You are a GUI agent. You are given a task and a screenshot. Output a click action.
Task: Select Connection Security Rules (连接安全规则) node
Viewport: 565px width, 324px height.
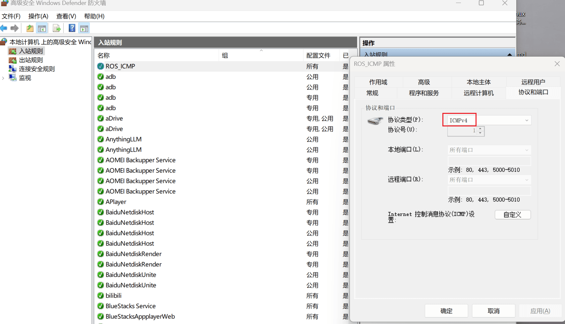coord(36,69)
